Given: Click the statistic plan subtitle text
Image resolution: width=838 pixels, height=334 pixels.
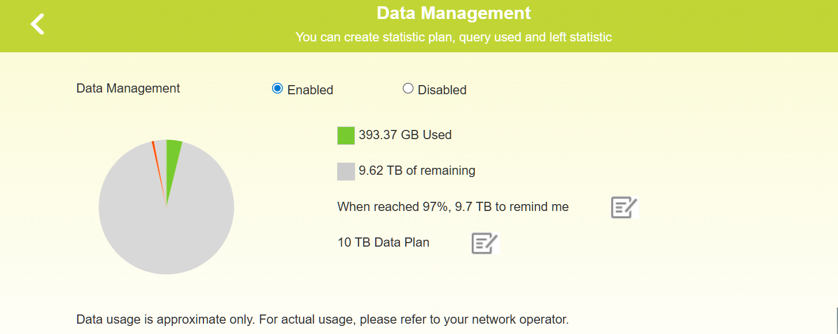Looking at the screenshot, I should click(454, 37).
